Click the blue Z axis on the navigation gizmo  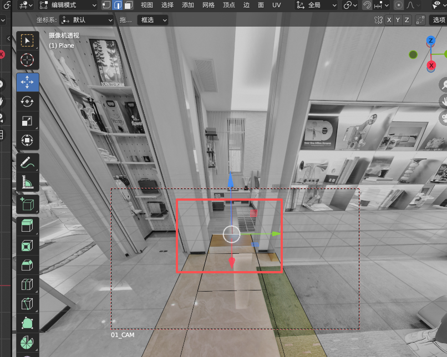[431, 39]
